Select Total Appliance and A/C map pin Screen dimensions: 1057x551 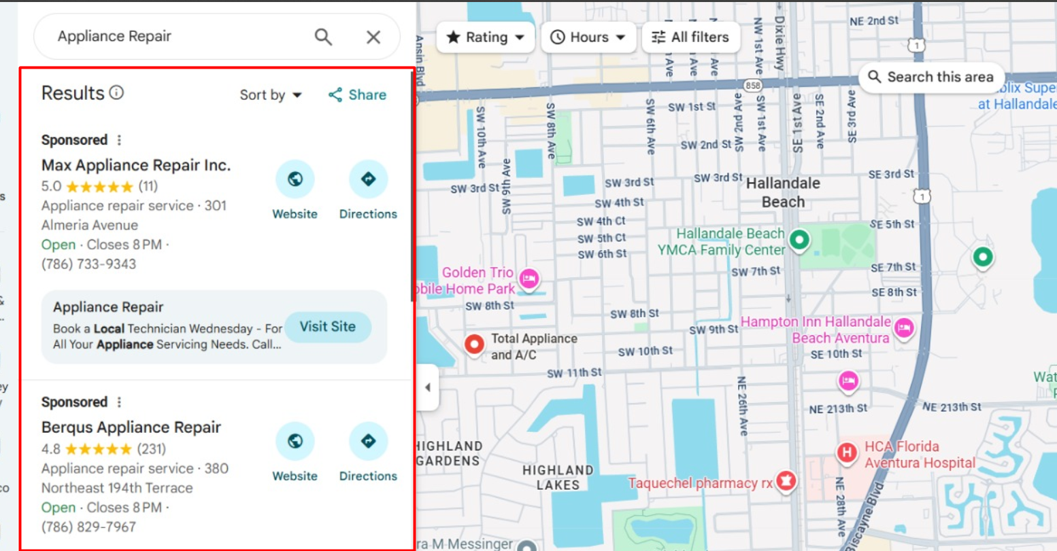[474, 344]
